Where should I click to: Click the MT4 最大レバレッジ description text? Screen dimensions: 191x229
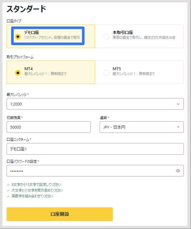[x=45, y=74]
